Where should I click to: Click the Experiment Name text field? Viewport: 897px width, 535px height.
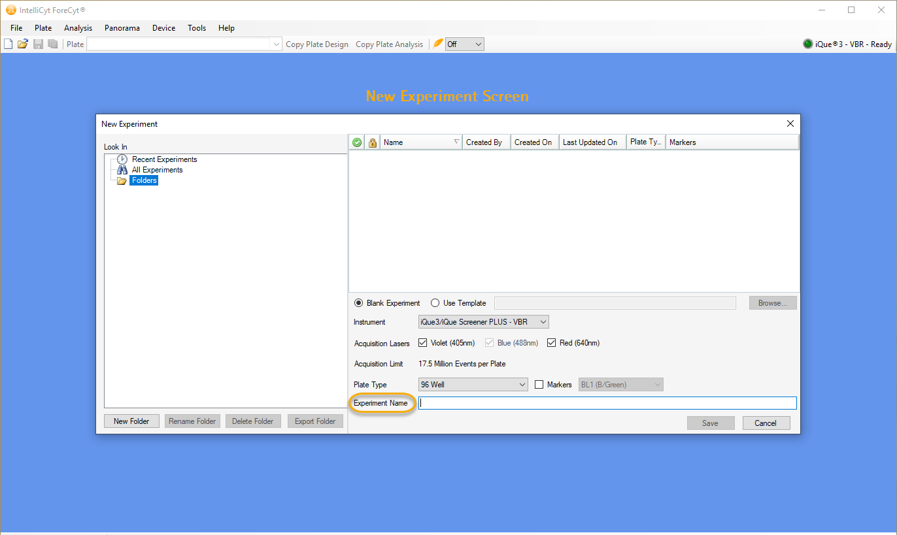coord(607,403)
